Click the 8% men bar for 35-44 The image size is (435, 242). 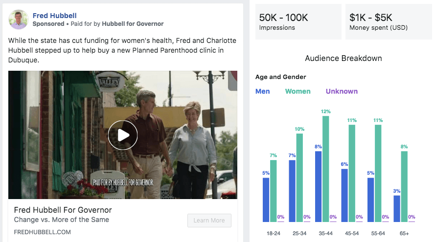tap(318, 186)
